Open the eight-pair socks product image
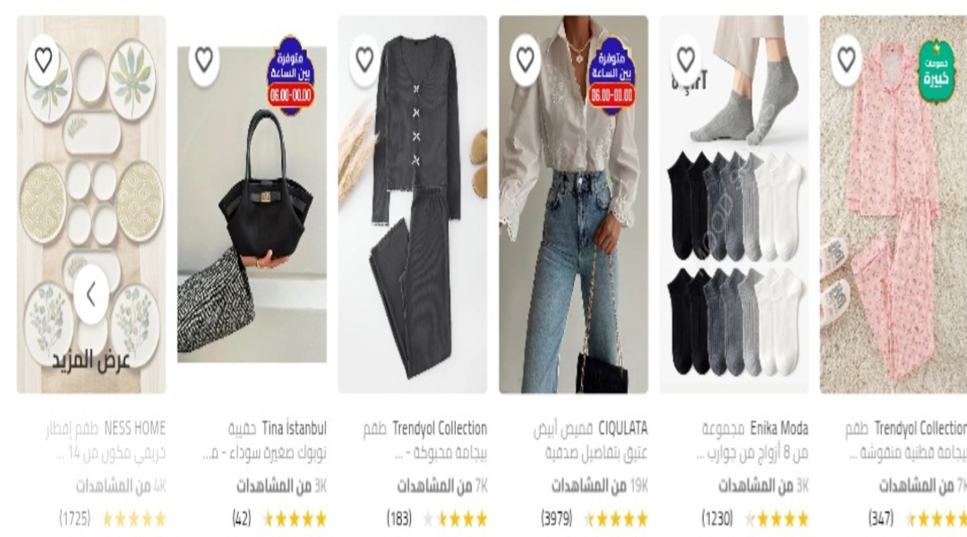Image resolution: width=967 pixels, height=537 pixels. tap(734, 204)
